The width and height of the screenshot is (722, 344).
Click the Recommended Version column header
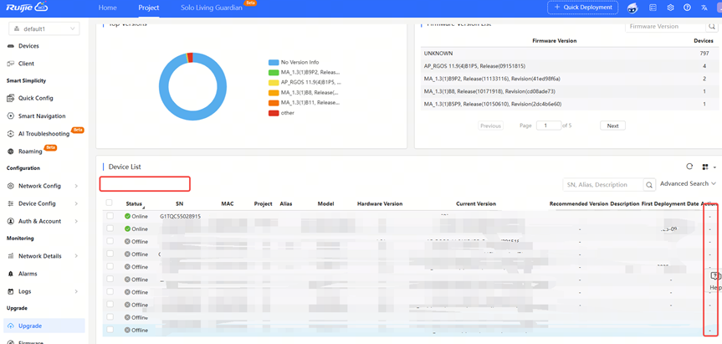tap(579, 203)
